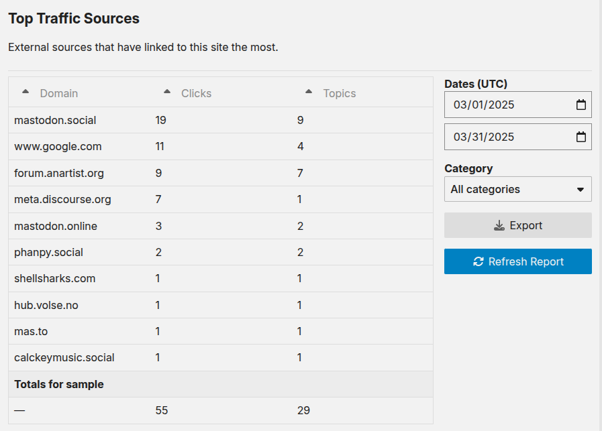
Task: Click the sort arrow beside Topics header
Action: [309, 92]
